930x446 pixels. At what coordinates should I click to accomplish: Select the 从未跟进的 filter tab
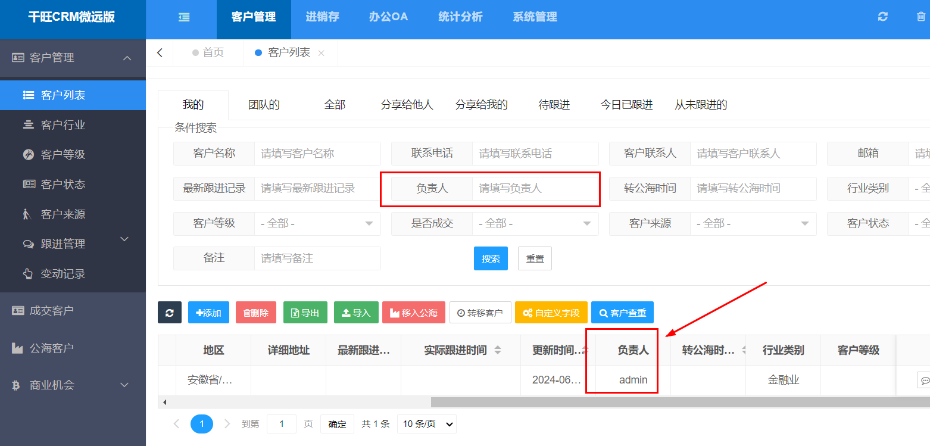point(701,105)
